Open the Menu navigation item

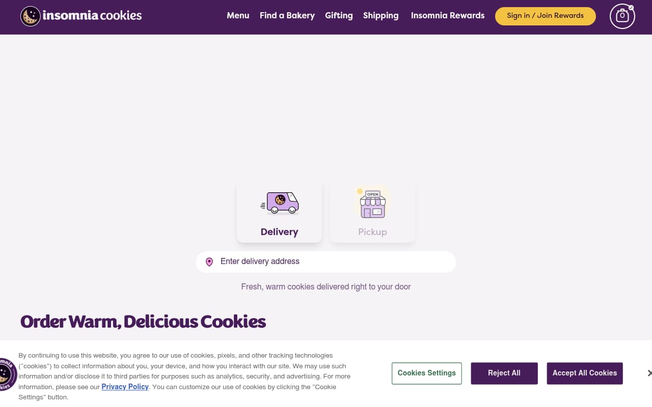tap(238, 16)
